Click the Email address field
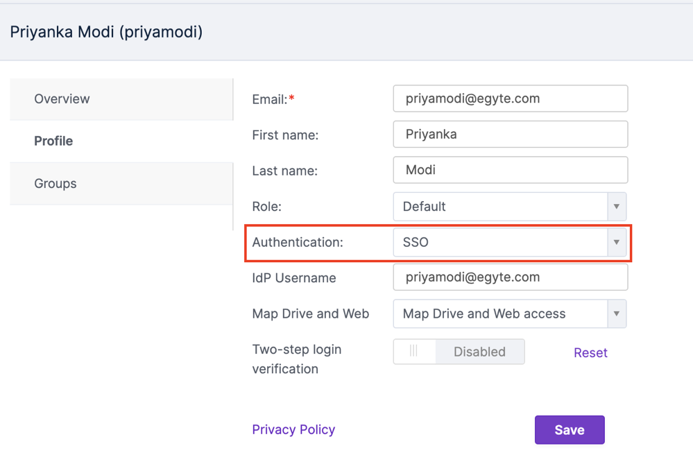693x464 pixels. tap(510, 98)
